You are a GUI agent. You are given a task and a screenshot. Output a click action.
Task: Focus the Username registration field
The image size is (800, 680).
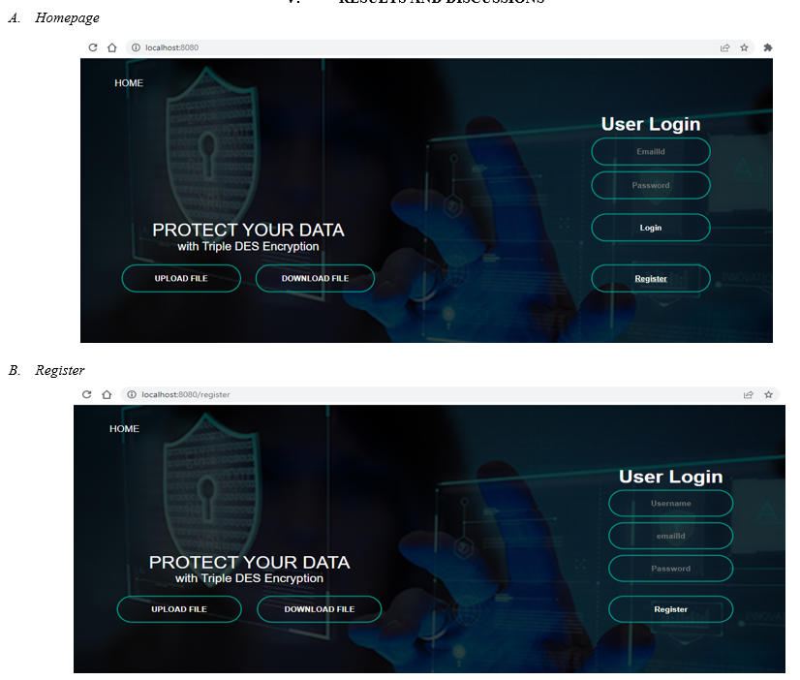670,504
